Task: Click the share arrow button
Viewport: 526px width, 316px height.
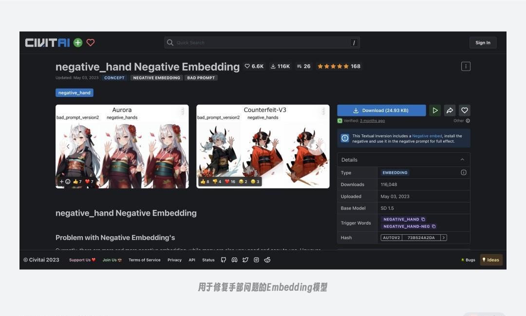Action: pyautogui.click(x=450, y=111)
